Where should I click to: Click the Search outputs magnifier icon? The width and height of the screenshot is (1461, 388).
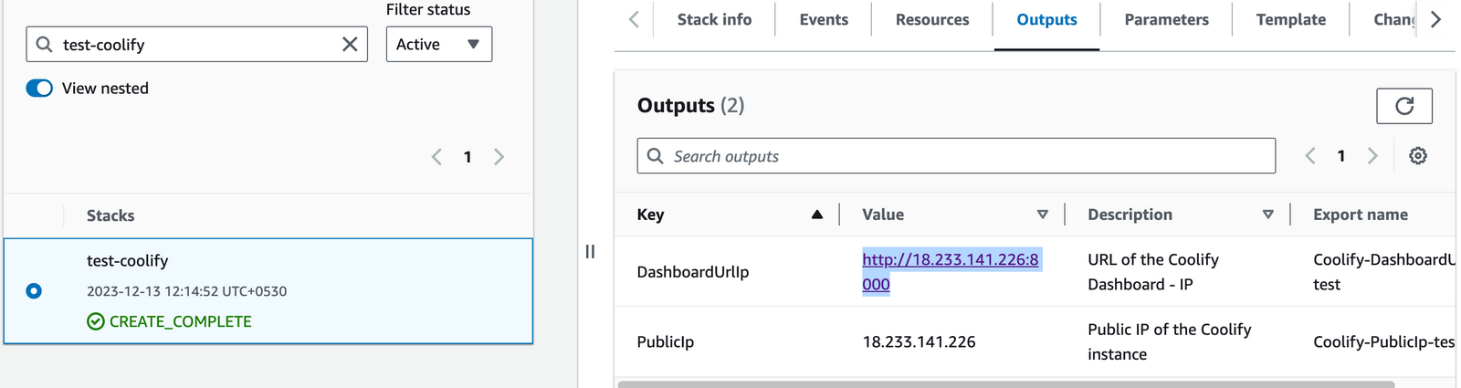tap(655, 156)
